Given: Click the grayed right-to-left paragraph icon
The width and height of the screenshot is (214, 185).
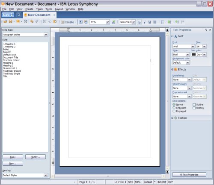Looking at the screenshot, I should point(182,22).
